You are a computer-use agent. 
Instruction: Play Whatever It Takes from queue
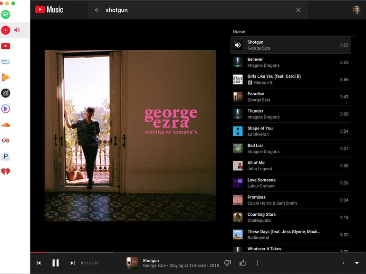click(290, 248)
